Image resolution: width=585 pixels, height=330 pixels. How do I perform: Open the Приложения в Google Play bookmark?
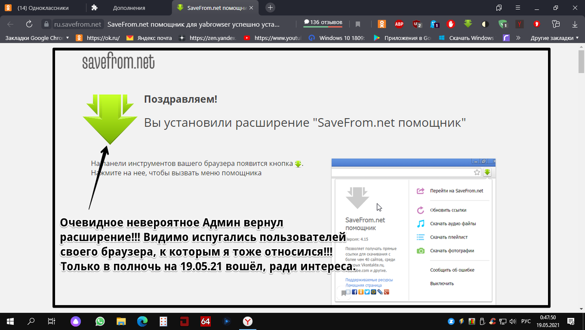pyautogui.click(x=402, y=38)
